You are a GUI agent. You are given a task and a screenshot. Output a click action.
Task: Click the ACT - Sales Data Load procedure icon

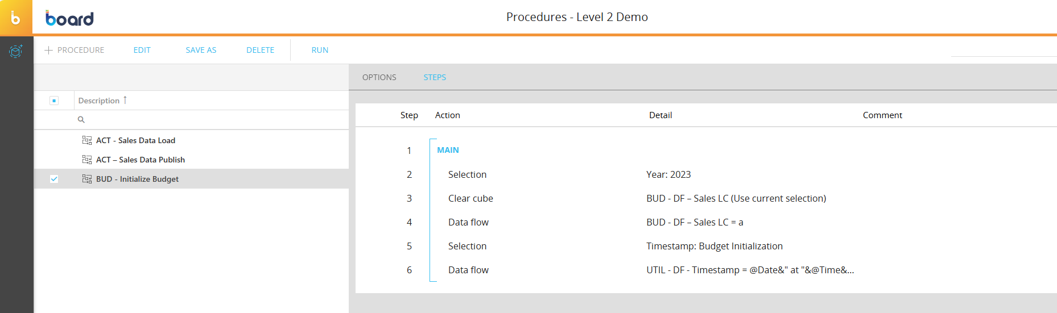[x=87, y=140]
